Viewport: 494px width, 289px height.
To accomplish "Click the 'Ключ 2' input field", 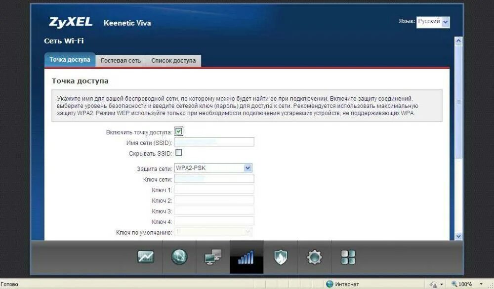I will tap(214, 200).
